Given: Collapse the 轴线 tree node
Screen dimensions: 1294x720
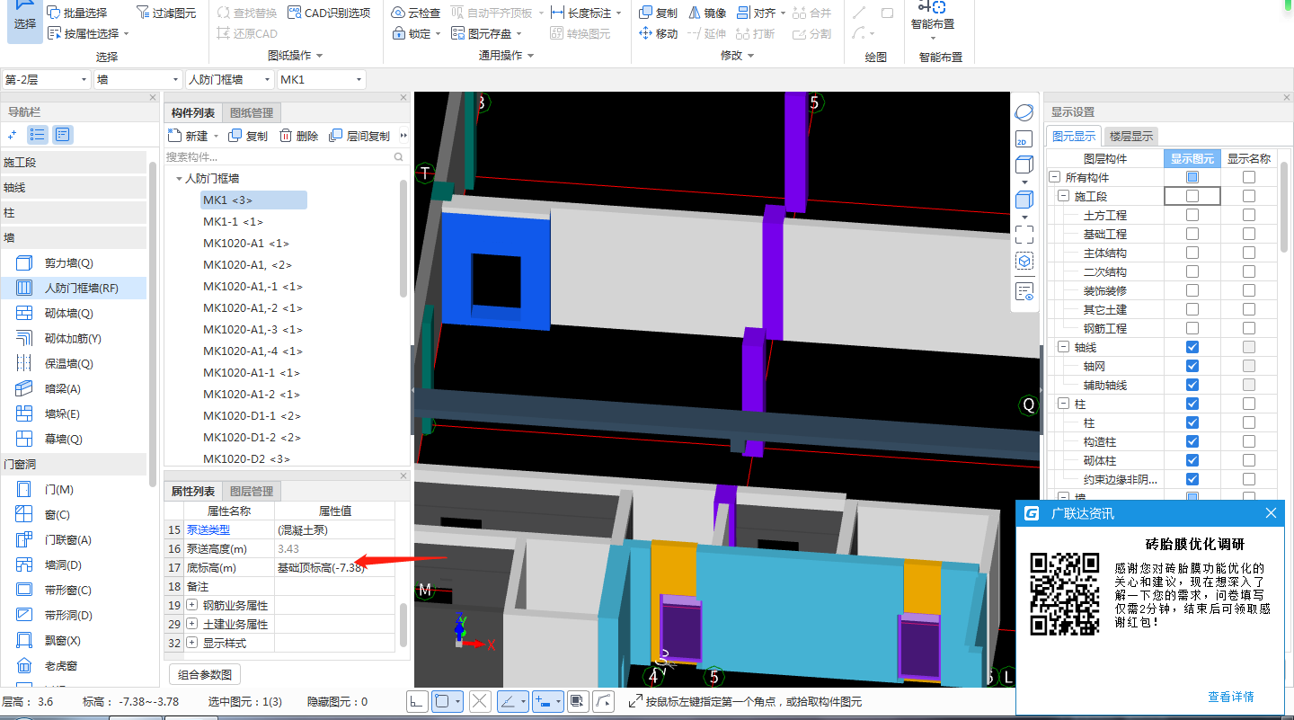Looking at the screenshot, I should coord(1064,347).
